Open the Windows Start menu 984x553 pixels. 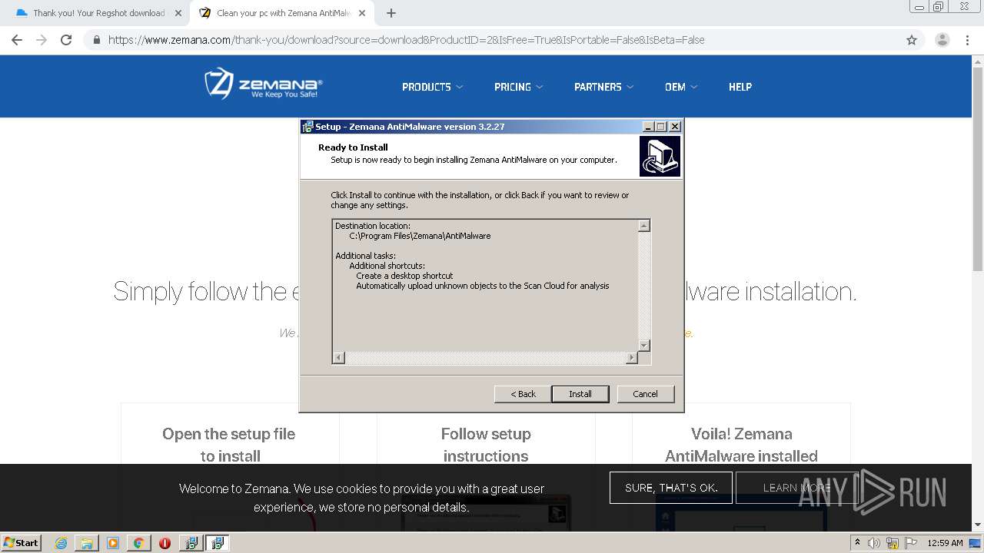[x=22, y=542]
